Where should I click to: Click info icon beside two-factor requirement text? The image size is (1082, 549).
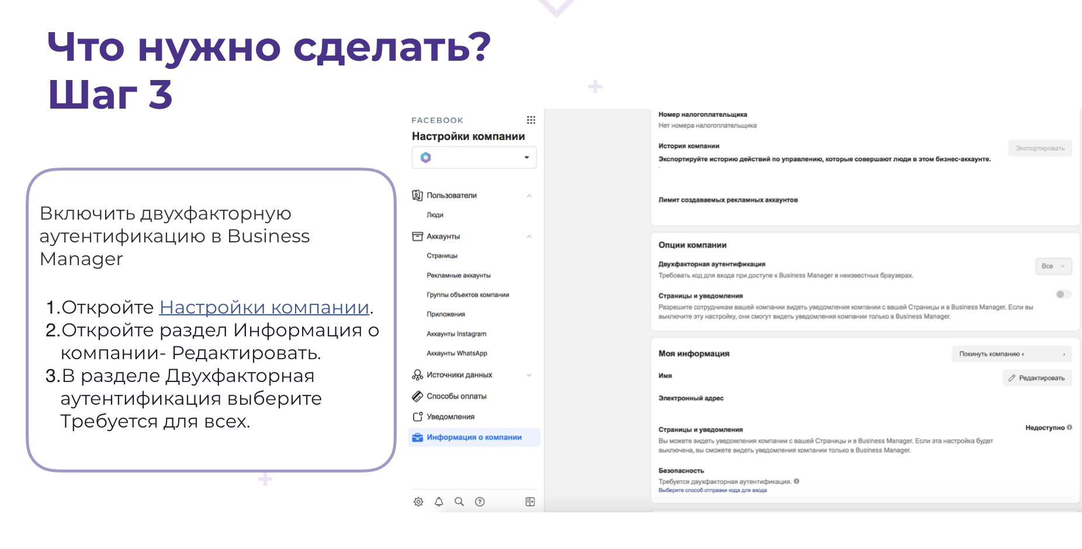click(796, 481)
